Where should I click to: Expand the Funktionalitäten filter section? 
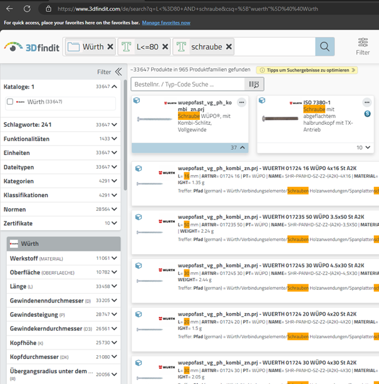pyautogui.click(x=114, y=139)
